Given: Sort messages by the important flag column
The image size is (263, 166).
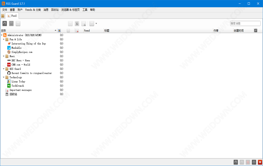Looking at the screenshot, I should point(77,31).
